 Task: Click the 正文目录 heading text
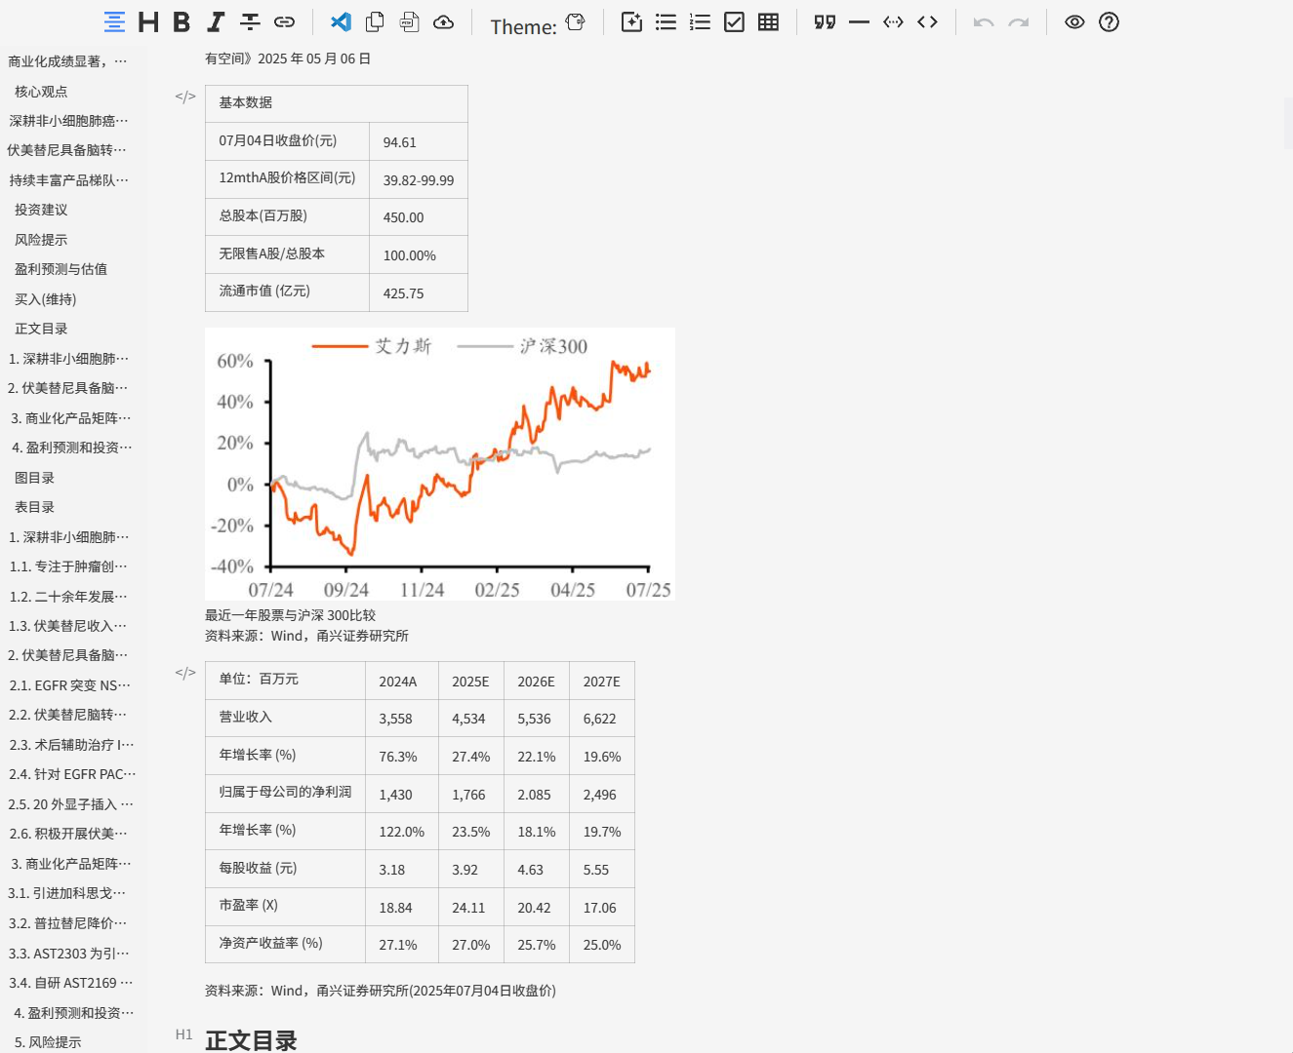pyautogui.click(x=251, y=1039)
